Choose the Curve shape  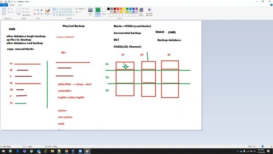[x=57, y=9]
